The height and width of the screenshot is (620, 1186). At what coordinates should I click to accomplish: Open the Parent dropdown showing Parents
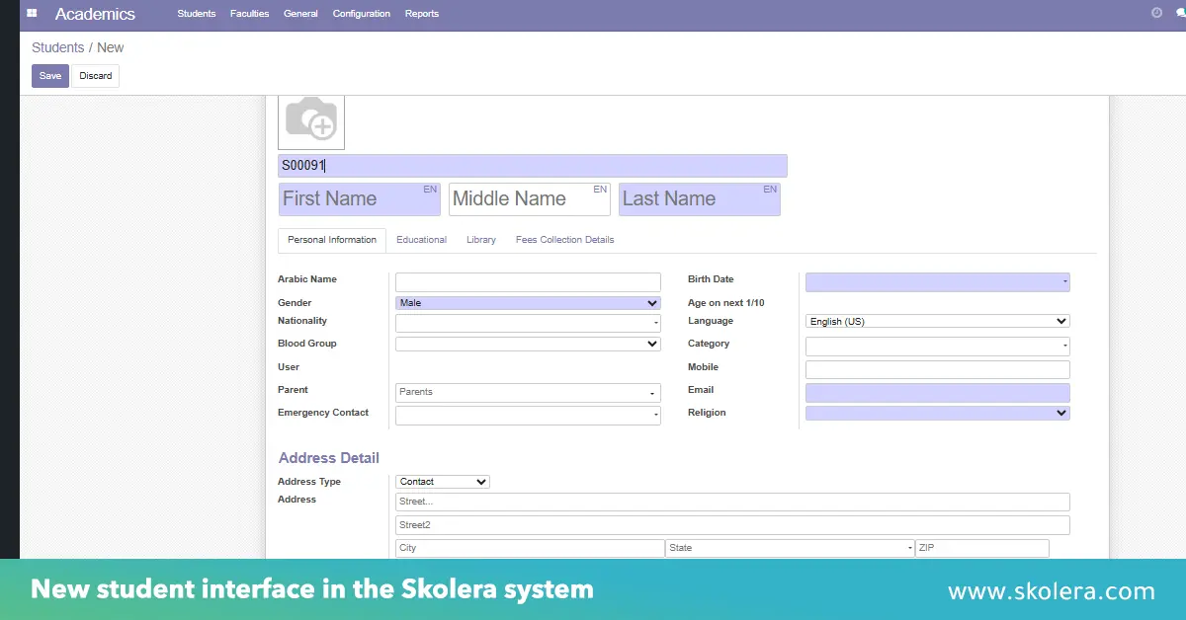528,392
